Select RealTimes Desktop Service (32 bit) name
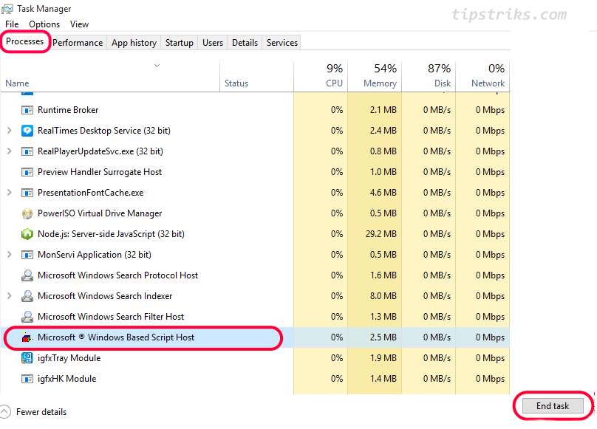This screenshot has height=429, width=597. [x=104, y=131]
